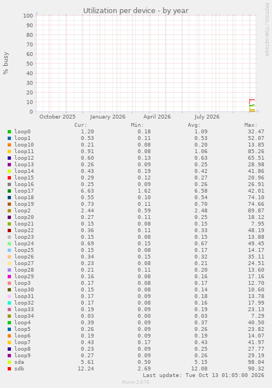The width and height of the screenshot is (272, 388).
Task: Click loop11 max value 85.26
Action: pyautogui.click(x=256, y=151)
